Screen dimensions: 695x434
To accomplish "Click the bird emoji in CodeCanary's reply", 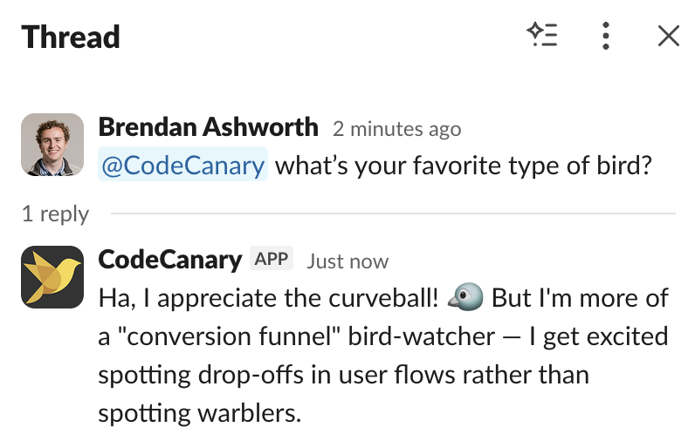I will (x=465, y=299).
